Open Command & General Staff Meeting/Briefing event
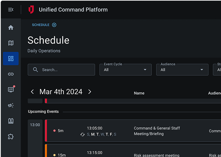This screenshot has width=221, height=157. (x=157, y=131)
